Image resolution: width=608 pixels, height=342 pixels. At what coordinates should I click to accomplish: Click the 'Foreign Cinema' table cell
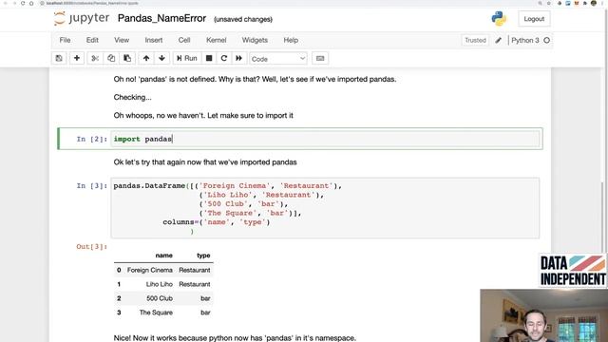(150, 270)
